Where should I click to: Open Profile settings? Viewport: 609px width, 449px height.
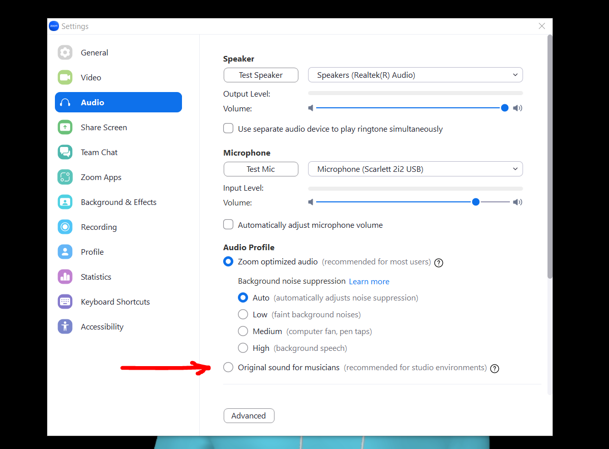(x=118, y=252)
